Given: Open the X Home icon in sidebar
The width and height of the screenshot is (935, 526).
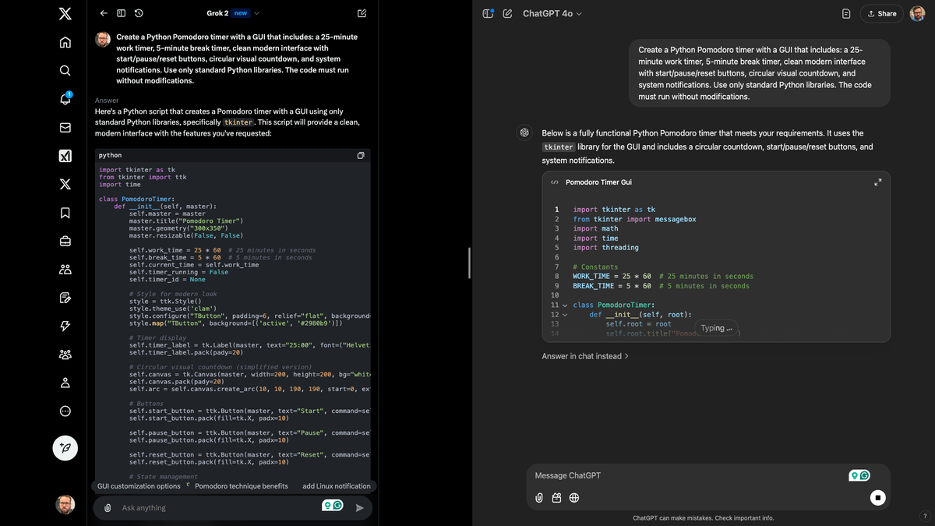Looking at the screenshot, I should pyautogui.click(x=65, y=42).
